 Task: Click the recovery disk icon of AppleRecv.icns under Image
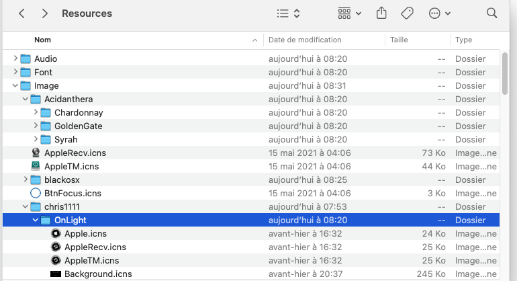point(36,153)
